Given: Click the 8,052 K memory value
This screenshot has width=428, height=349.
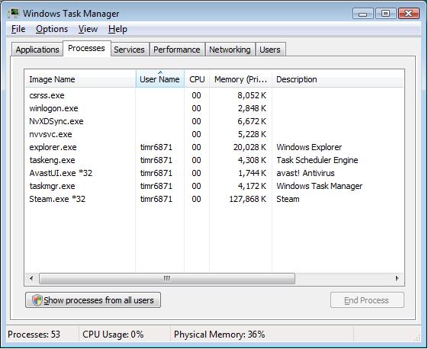Looking at the screenshot, I should coord(252,95).
